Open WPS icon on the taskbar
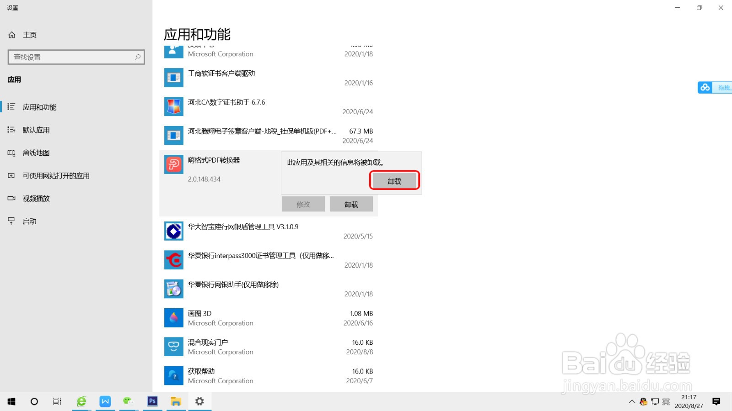The width and height of the screenshot is (732, 411). 105,401
